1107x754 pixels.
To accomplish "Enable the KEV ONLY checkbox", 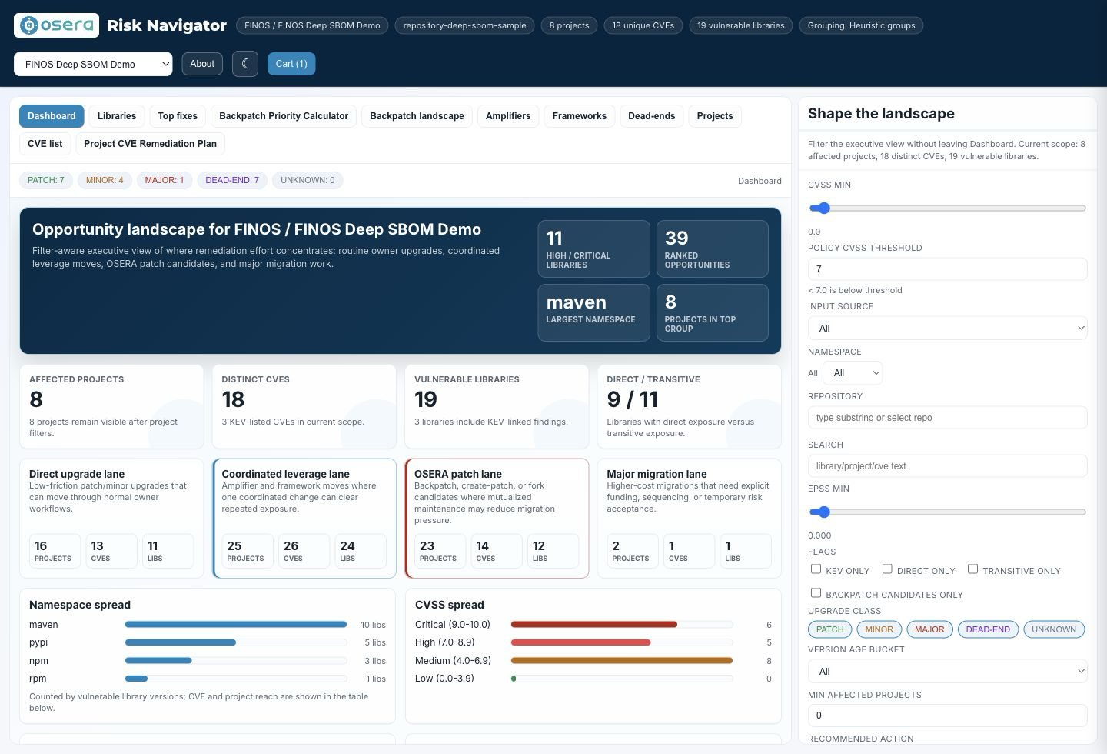I will point(816,569).
